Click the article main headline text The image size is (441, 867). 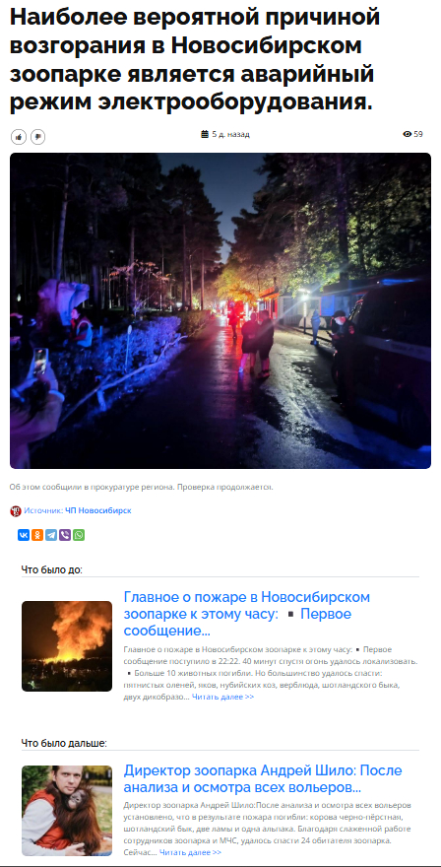tap(195, 60)
